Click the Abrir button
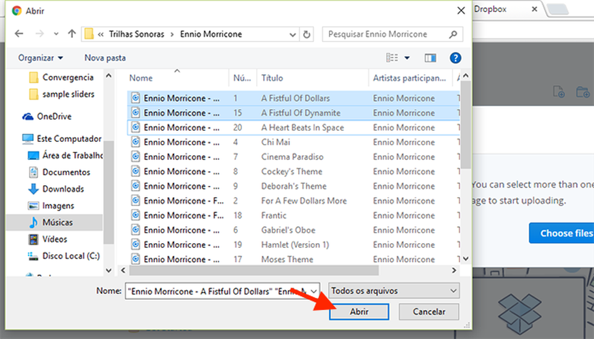 [359, 312]
